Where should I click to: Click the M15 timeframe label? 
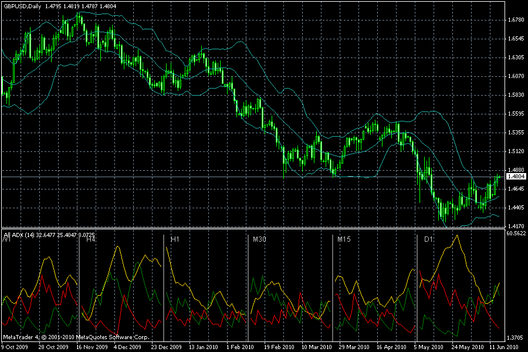tap(344, 239)
